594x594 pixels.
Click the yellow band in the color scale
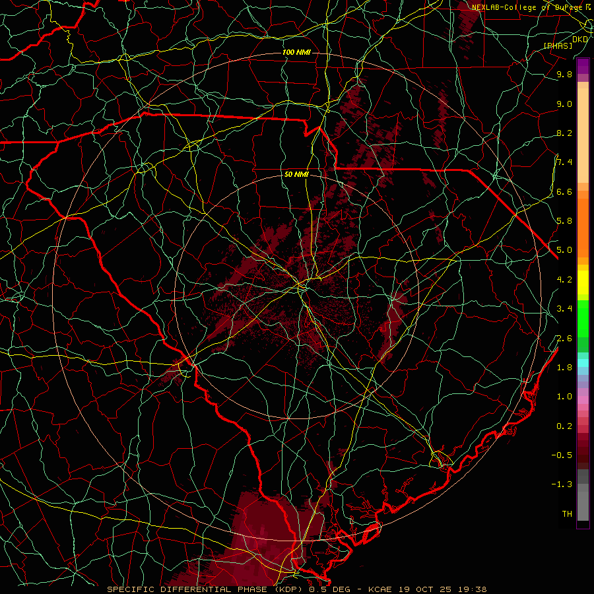point(583,282)
